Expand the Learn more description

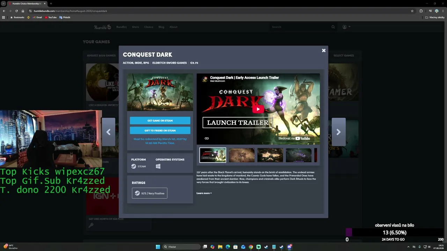coord(204,193)
